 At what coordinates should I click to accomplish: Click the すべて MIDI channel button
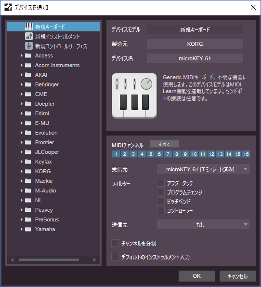[164, 144]
